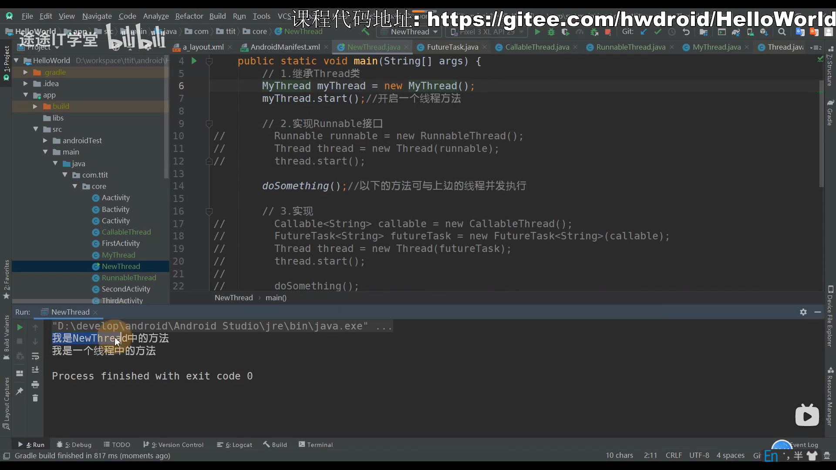
Task: Toggle the Z: Structure tool window
Action: coord(830,67)
